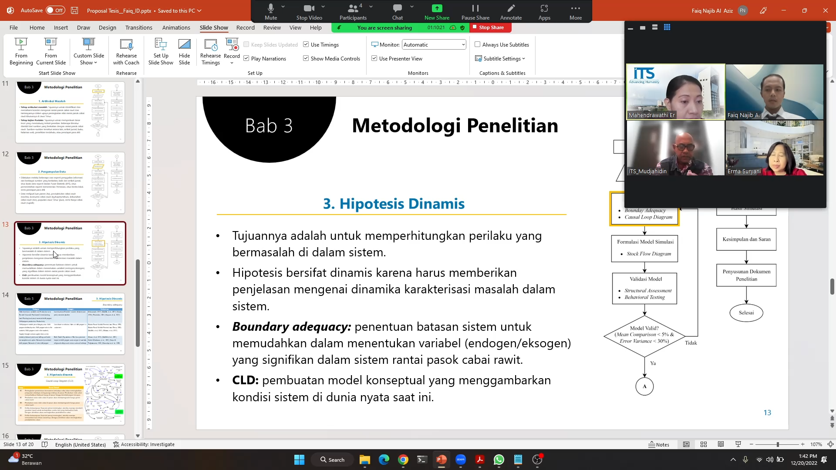This screenshot has height=470, width=836.
Task: Click the Stop Share button
Action: [489, 27]
